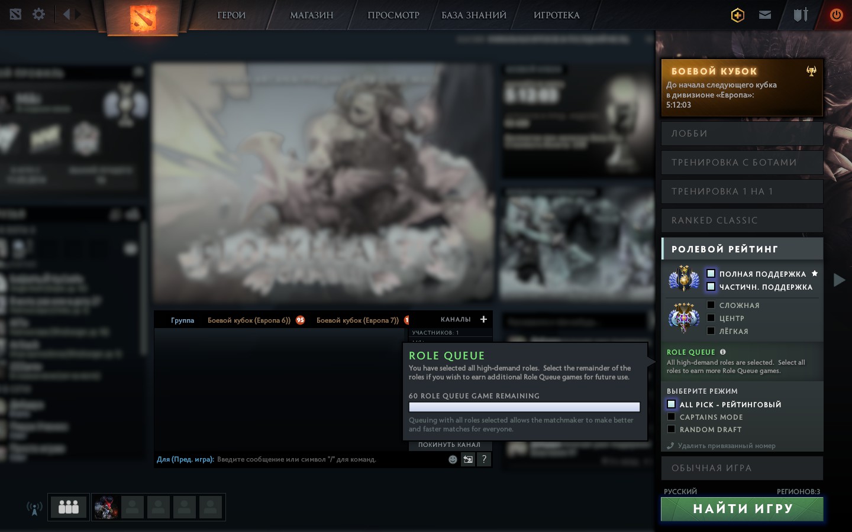The image size is (852, 532).
Task: Open the Герои menu
Action: 231,15
